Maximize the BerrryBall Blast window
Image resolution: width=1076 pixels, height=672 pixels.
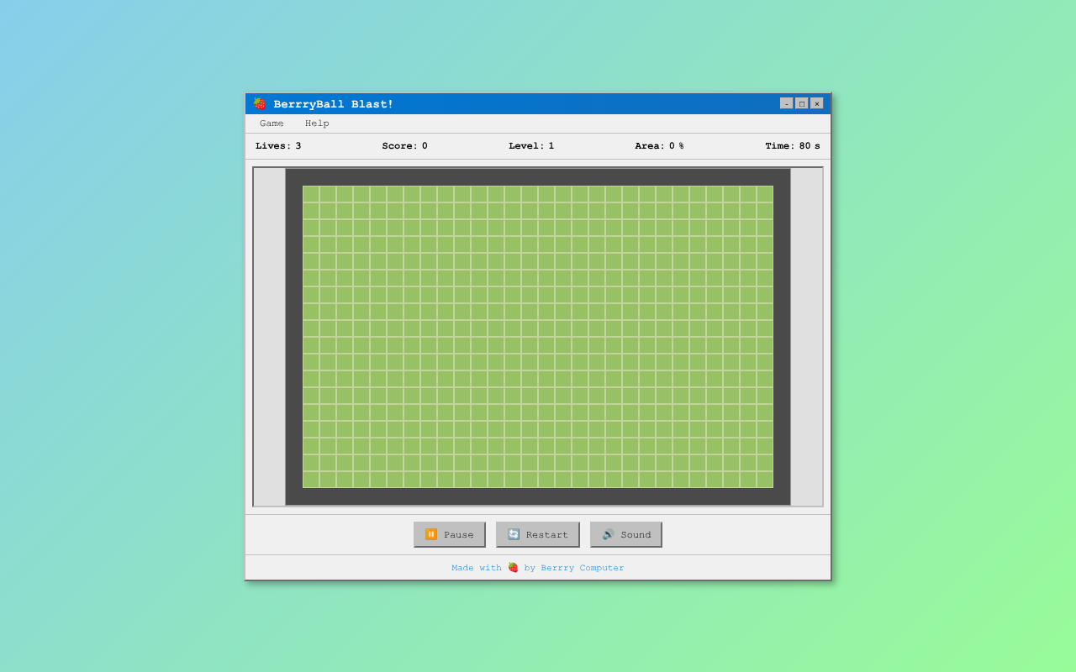[x=801, y=103]
